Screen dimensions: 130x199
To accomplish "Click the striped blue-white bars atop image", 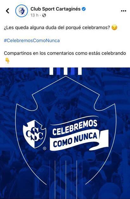I will tap(66, 71).
